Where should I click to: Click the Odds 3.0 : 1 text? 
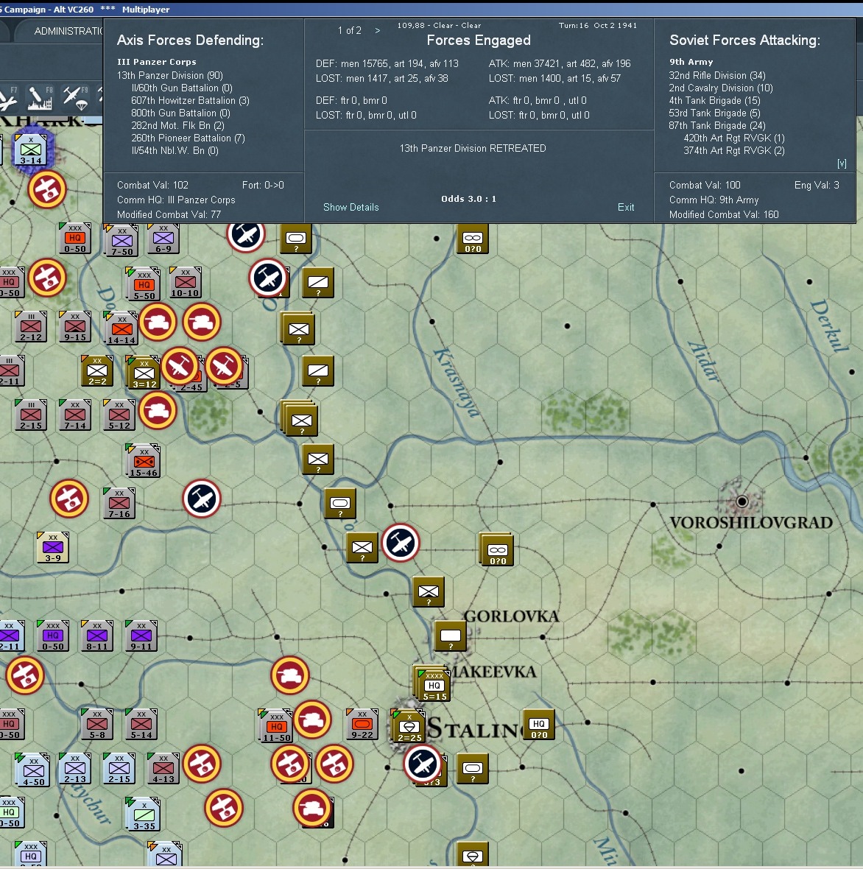[468, 199]
